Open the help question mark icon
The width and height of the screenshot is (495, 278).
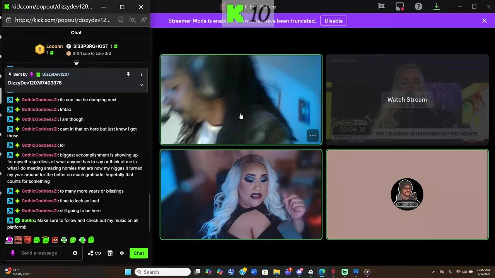tap(418, 7)
